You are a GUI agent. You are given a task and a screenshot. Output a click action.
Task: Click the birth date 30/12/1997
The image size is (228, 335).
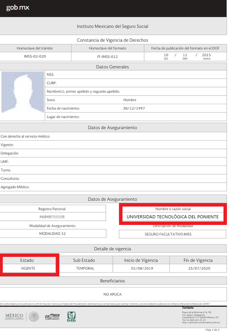click(134, 108)
